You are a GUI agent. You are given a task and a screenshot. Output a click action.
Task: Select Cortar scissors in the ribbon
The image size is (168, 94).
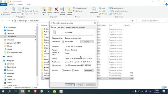point(23,8)
